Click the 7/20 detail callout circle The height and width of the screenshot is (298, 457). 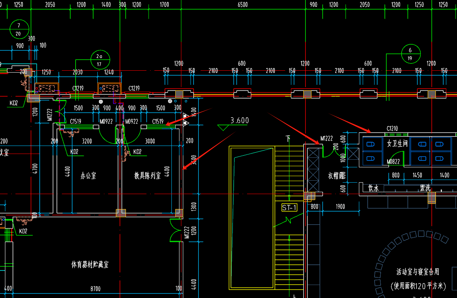19,29
